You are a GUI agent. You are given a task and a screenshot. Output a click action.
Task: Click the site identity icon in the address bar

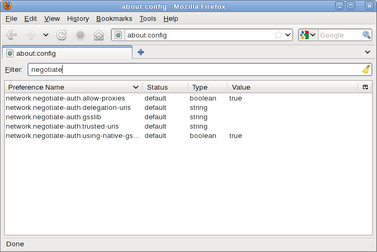(118, 35)
